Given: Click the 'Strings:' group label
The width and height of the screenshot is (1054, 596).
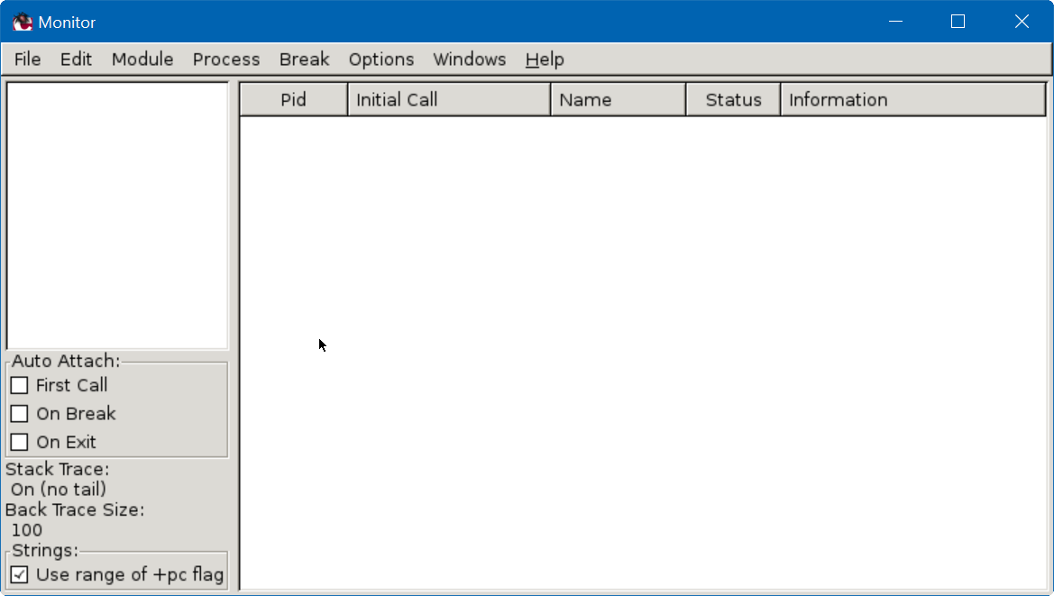Looking at the screenshot, I should pos(45,550).
